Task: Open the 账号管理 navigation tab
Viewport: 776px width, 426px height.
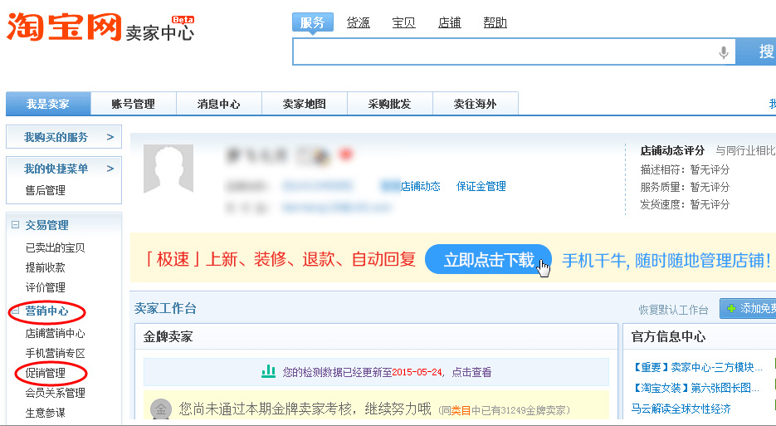Action: tap(134, 104)
